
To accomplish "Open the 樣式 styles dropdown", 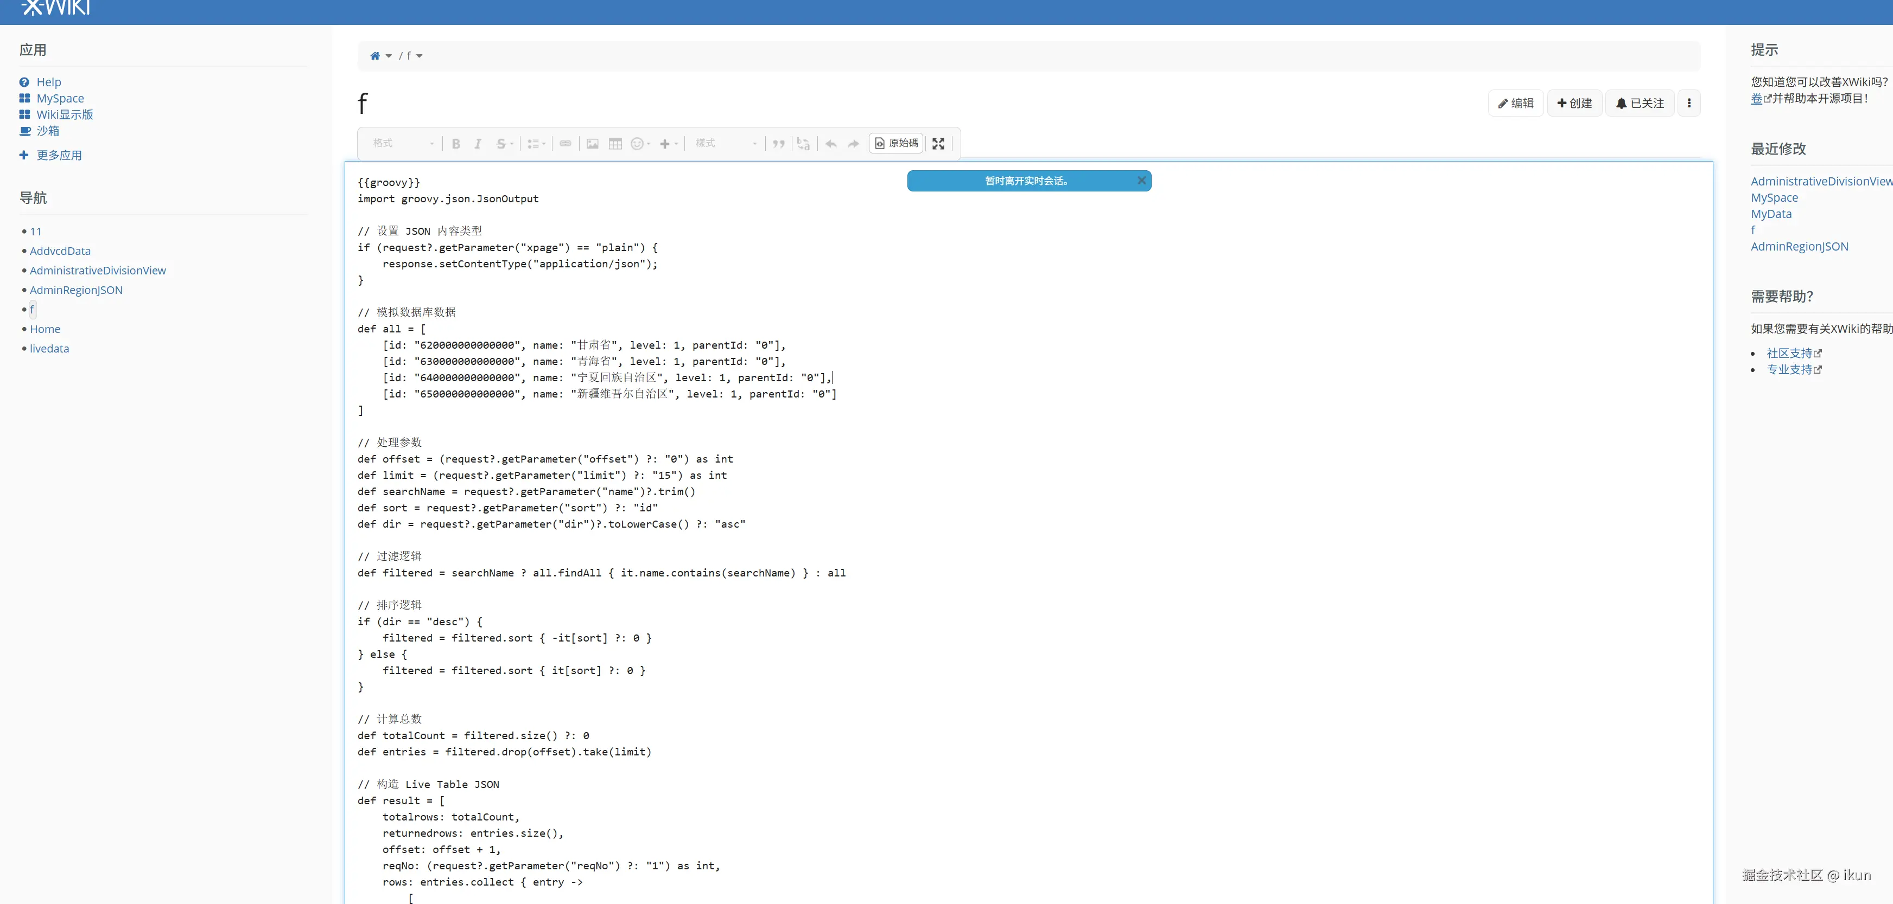I will tap(725, 144).
